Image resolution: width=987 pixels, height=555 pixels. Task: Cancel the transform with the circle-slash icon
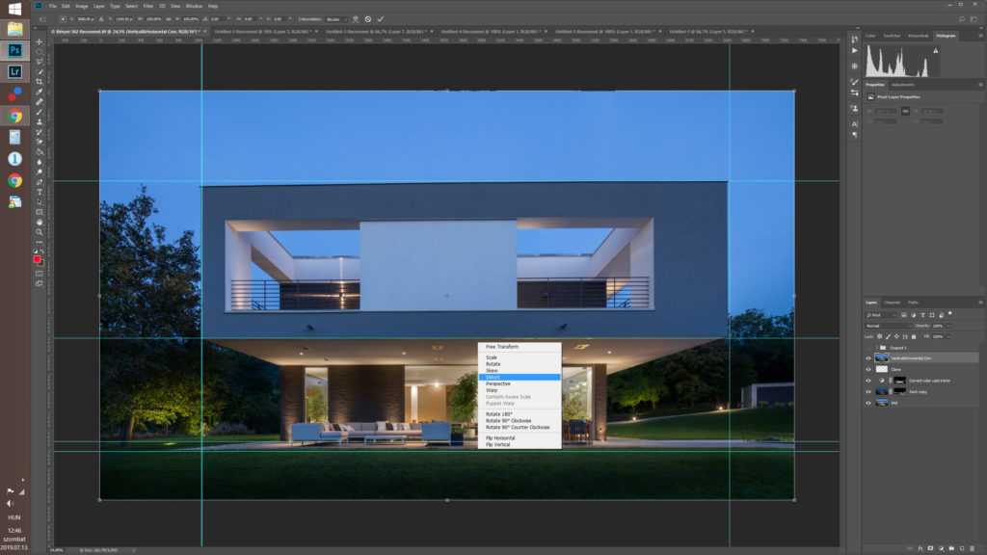pos(367,18)
